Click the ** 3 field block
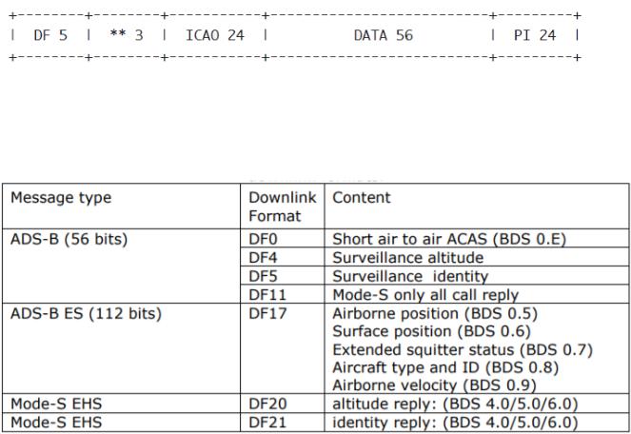This screenshot has width=631, height=434. pos(127,35)
